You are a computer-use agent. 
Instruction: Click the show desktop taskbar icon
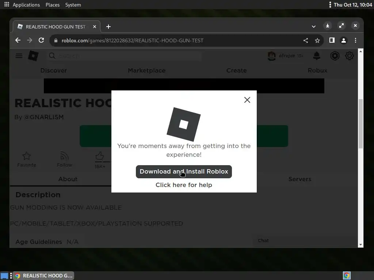coord(4,276)
